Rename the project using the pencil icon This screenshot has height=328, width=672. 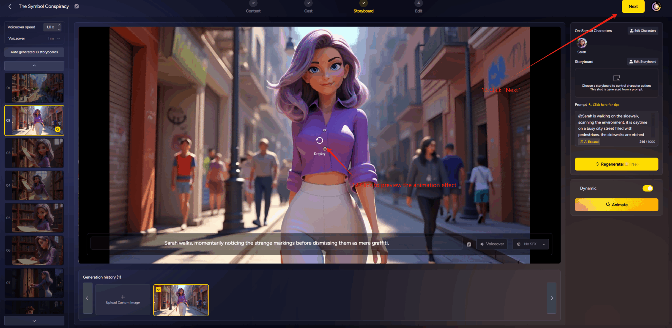click(76, 6)
